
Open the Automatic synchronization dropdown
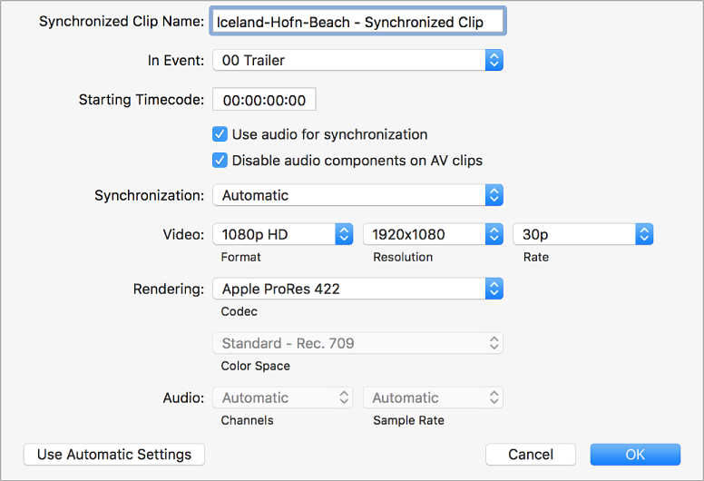[357, 195]
